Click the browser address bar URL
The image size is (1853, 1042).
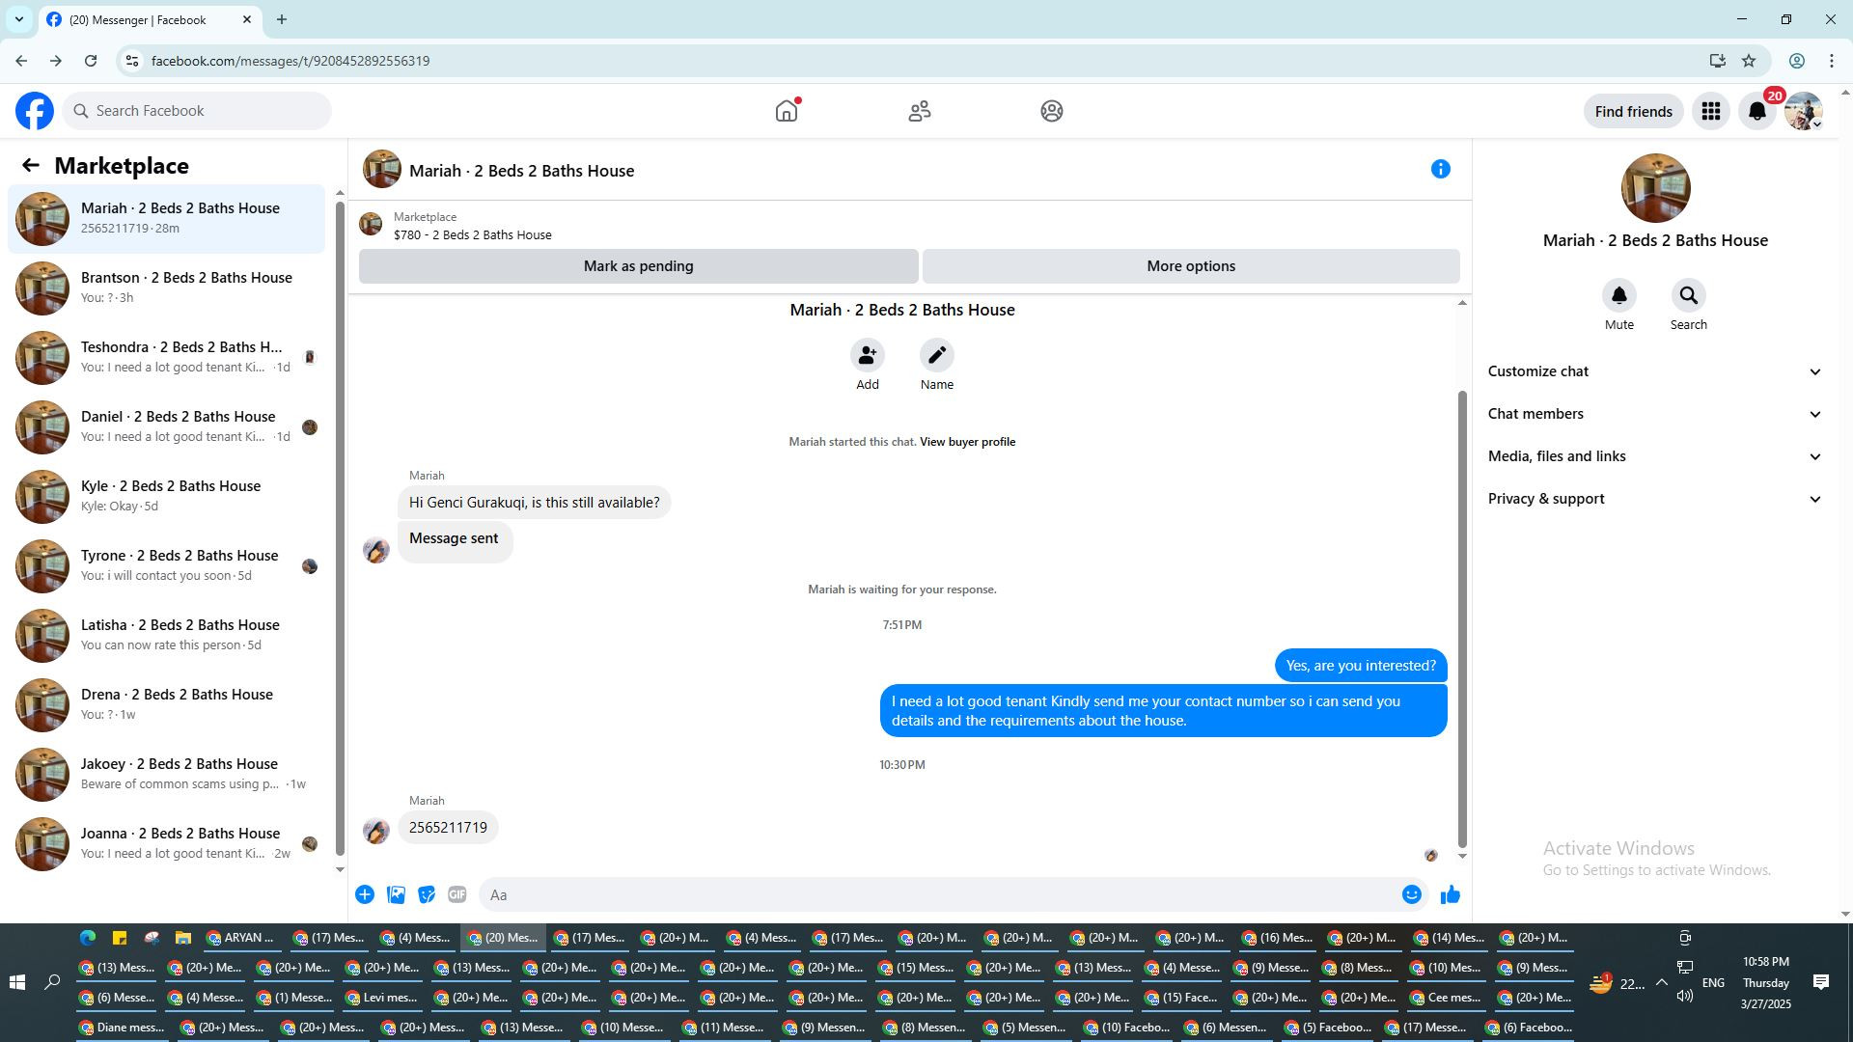click(290, 61)
